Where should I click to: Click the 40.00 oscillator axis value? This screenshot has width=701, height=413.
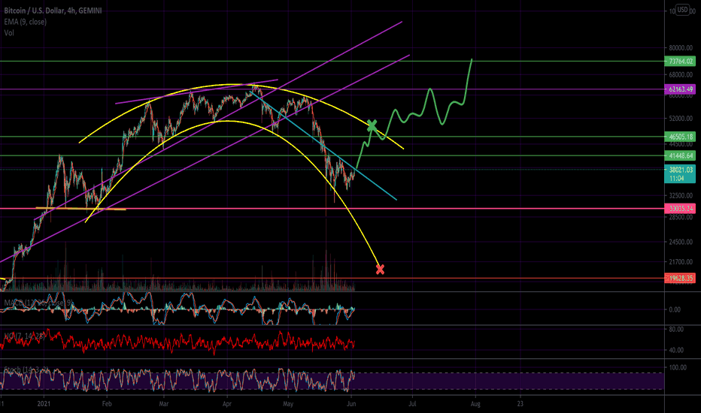(x=676, y=350)
